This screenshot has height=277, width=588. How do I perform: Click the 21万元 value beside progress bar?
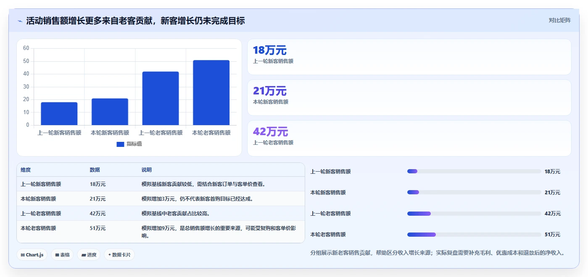coord(552,192)
